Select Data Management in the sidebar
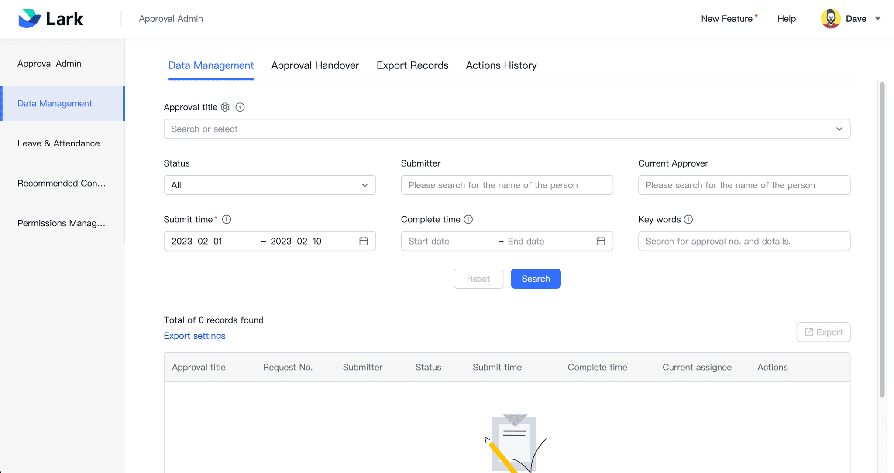 pyautogui.click(x=54, y=103)
